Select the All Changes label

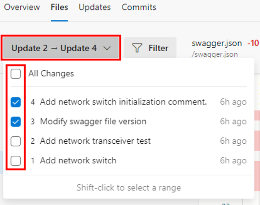(x=51, y=74)
